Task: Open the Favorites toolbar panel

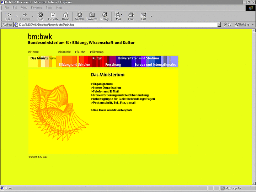Action: [92, 16]
